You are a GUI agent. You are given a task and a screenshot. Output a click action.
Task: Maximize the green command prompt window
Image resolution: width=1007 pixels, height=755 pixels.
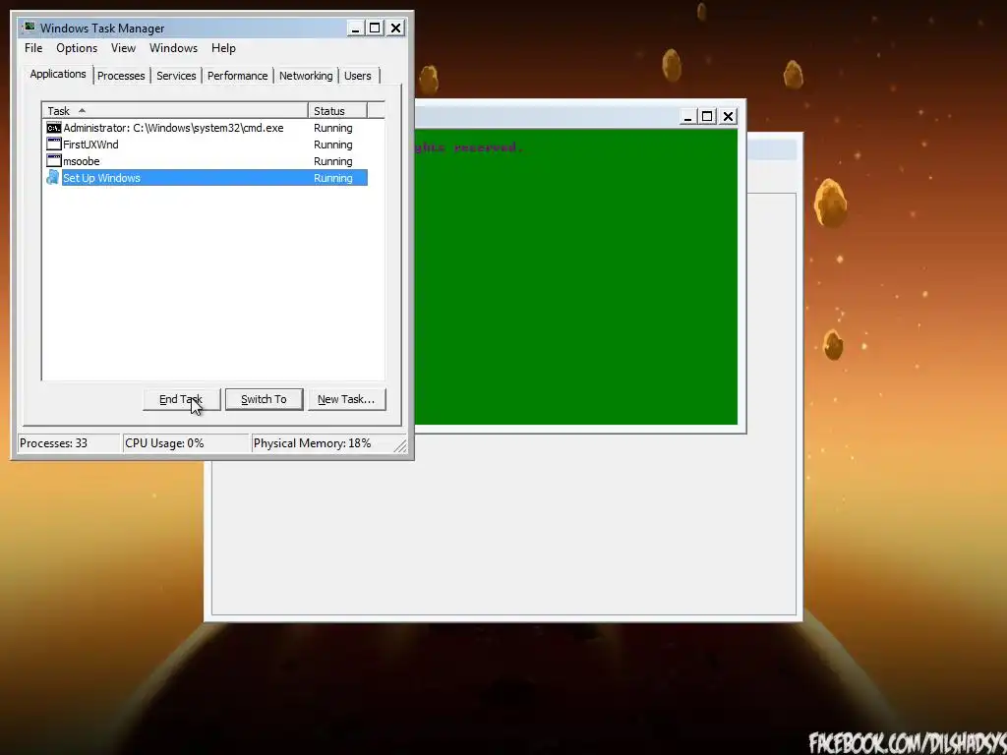click(x=707, y=116)
